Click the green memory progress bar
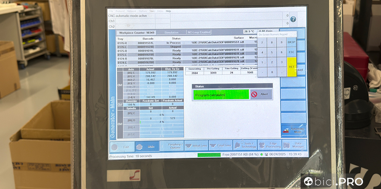 click(x=209, y=155)
